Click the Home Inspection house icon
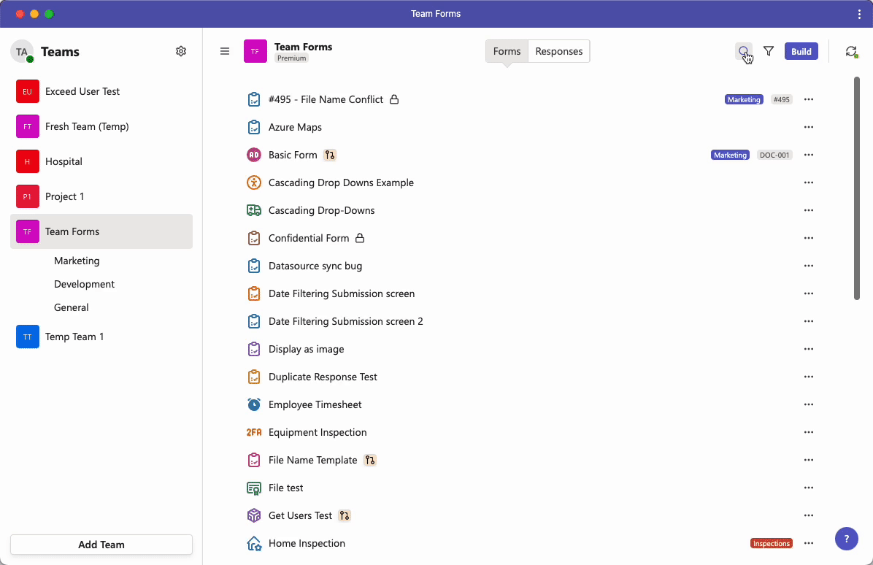 [254, 543]
